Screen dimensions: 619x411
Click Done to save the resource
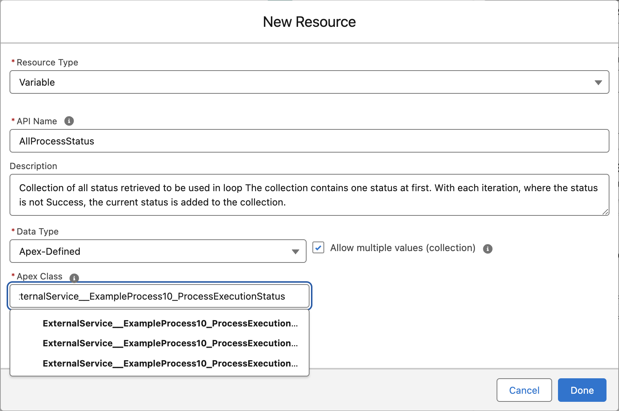pyautogui.click(x=582, y=390)
